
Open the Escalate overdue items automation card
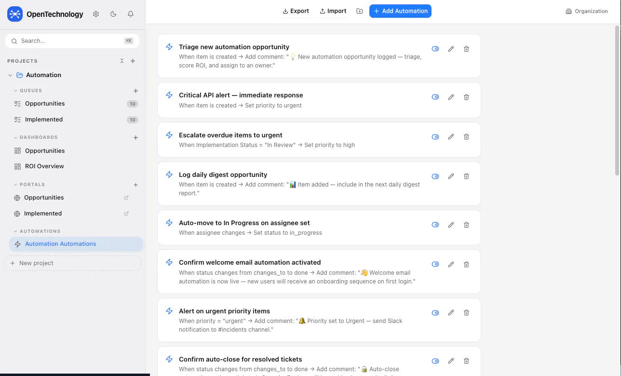[319, 140]
